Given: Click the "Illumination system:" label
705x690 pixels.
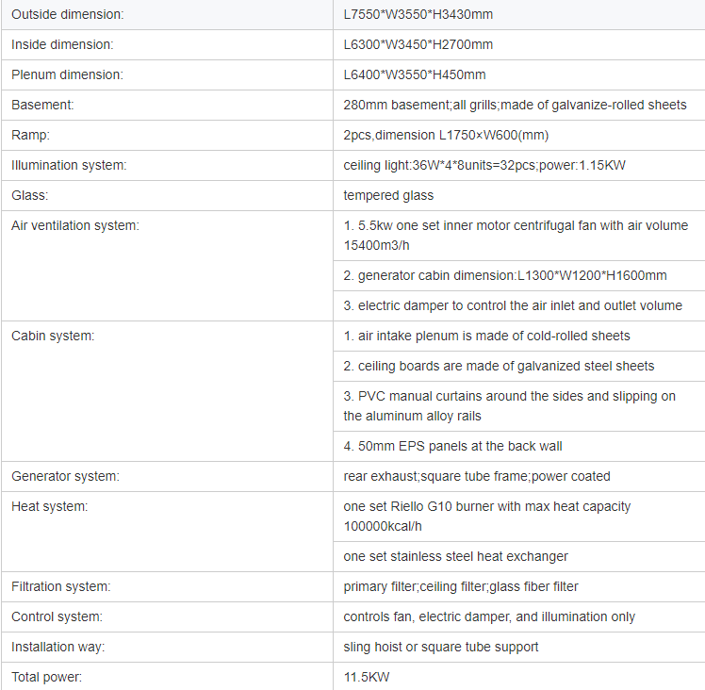Looking at the screenshot, I should coord(69,165).
